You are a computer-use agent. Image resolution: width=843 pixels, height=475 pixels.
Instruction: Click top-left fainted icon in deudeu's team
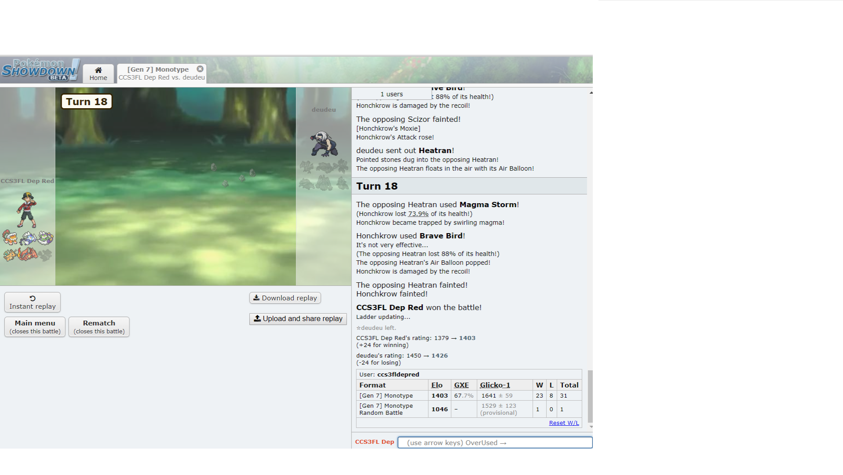click(x=307, y=167)
